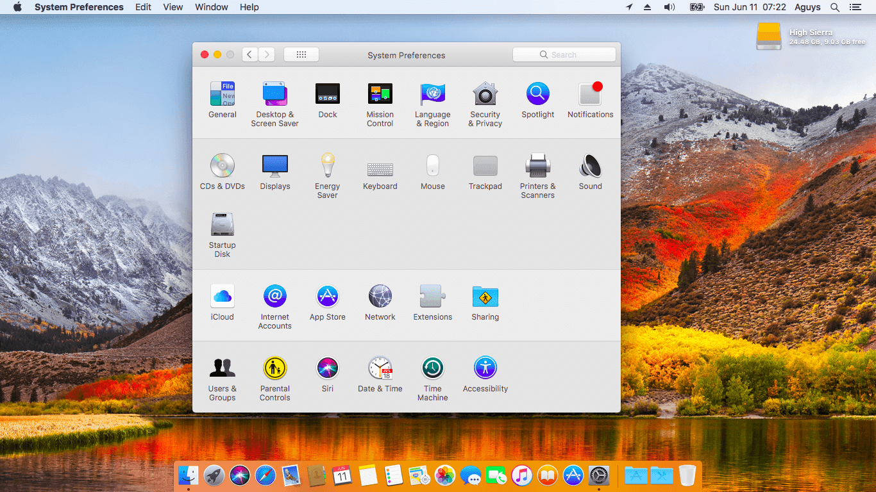Open the Siri preference pane in the window

tap(328, 374)
